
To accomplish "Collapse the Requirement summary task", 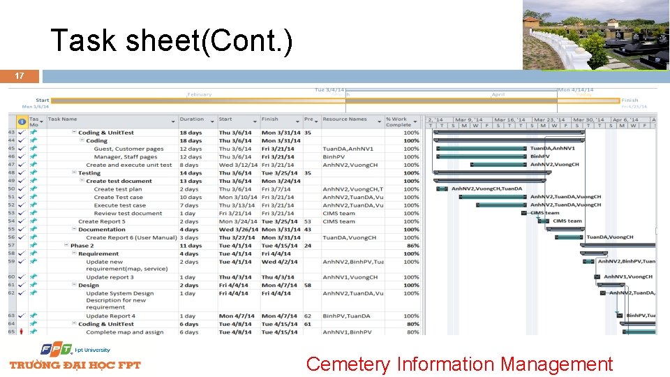I will pyautogui.click(x=74, y=253).
